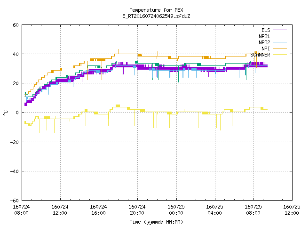Click the y-axis tick label -40
The width and height of the screenshot is (301, 226).
(15, 171)
